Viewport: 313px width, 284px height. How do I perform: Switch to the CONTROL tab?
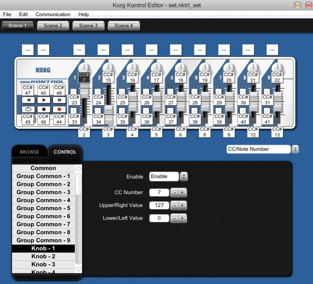[x=65, y=152]
